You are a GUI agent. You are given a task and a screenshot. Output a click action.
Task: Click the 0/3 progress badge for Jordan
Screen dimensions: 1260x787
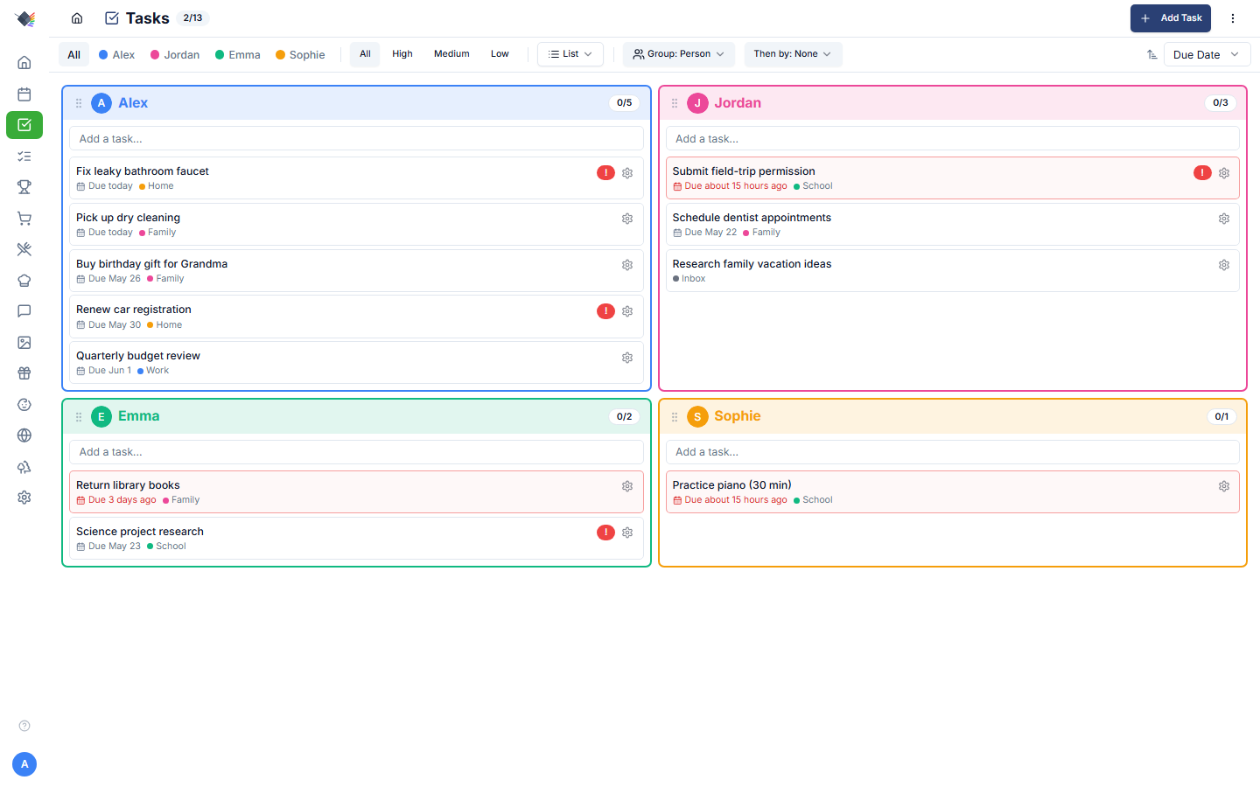pos(1221,103)
